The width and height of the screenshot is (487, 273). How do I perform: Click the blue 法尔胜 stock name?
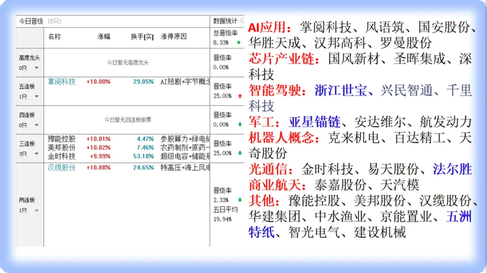pyautogui.click(x=453, y=170)
